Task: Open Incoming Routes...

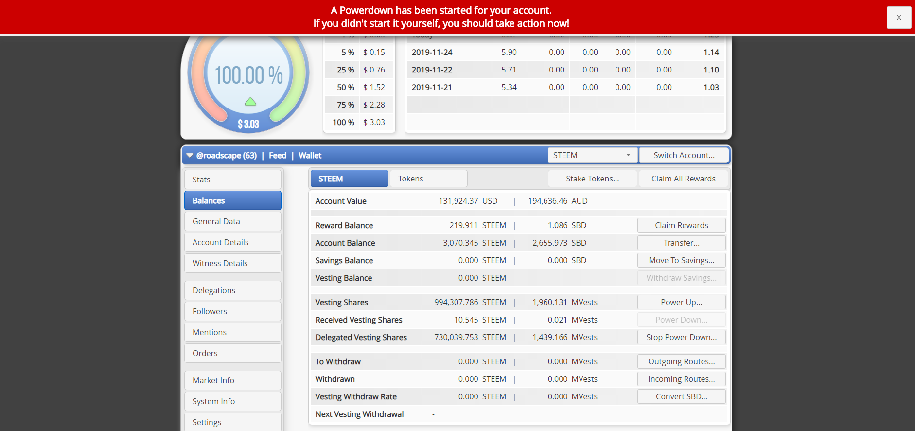Action: click(682, 379)
